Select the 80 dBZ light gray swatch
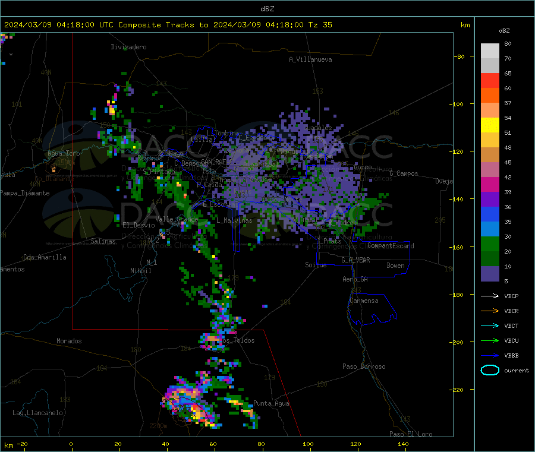535x452 pixels. point(490,51)
